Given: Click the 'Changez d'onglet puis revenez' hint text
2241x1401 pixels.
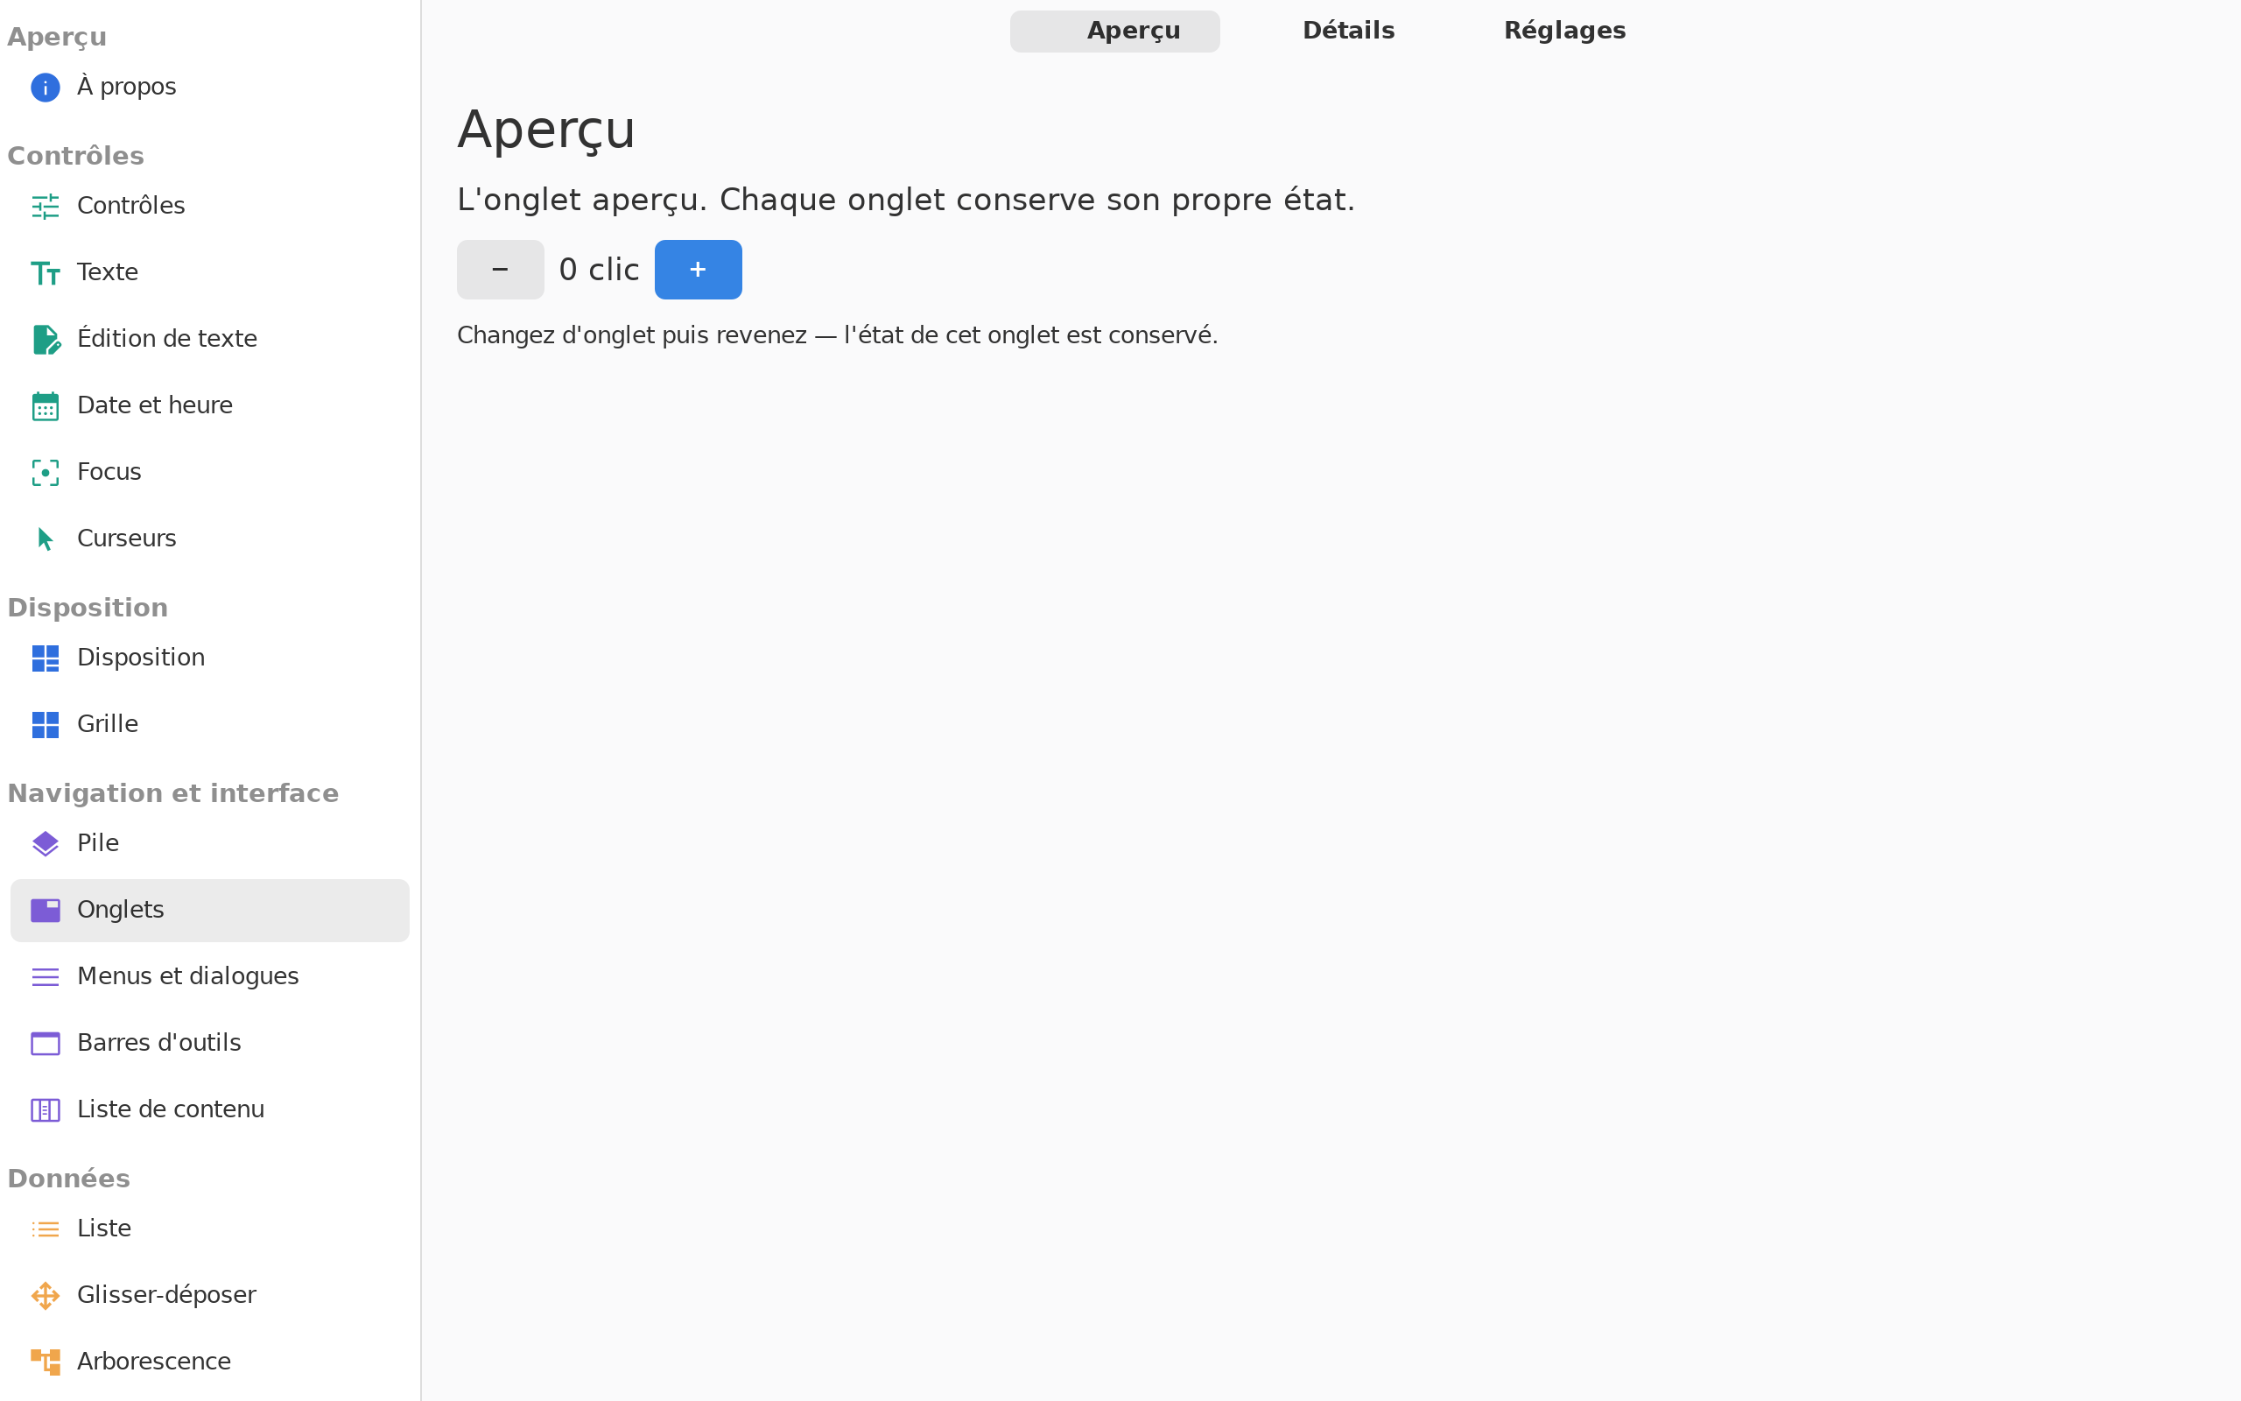Looking at the screenshot, I should tap(837, 335).
